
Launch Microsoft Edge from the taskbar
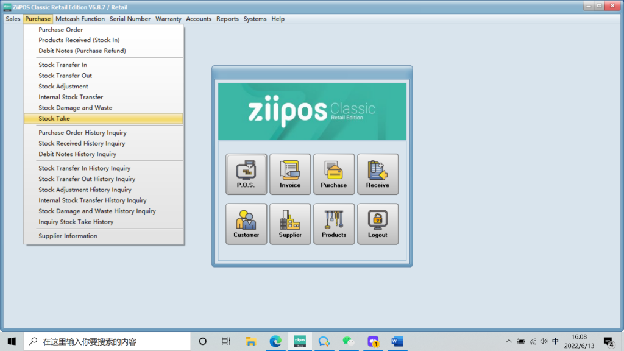pyautogui.click(x=275, y=341)
